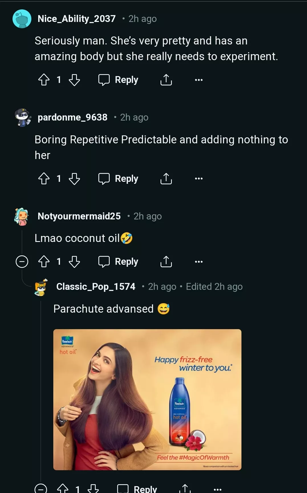Downvote Nice_Ability_2037's comment

click(74, 80)
